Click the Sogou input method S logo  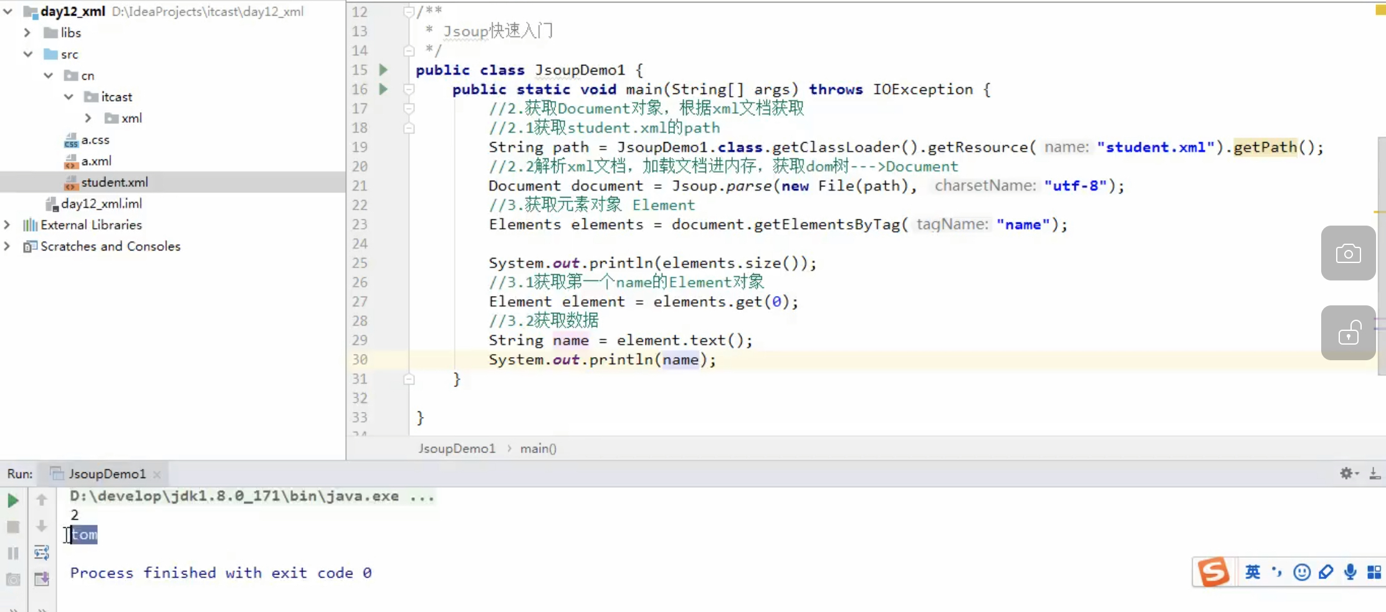1213,572
